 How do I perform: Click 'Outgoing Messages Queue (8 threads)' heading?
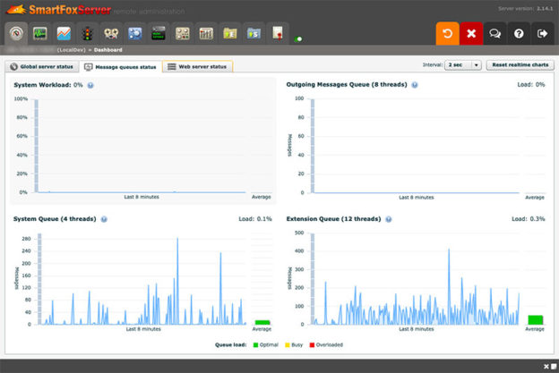(x=347, y=85)
